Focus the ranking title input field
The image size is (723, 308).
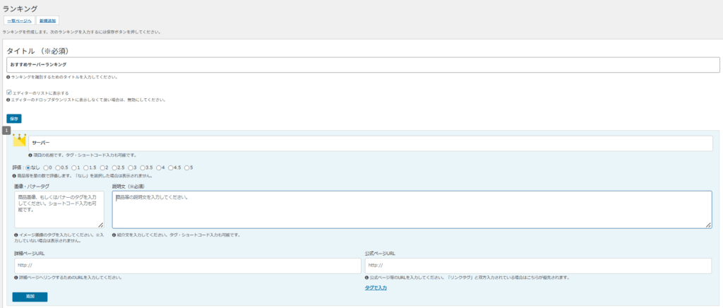[363, 65]
